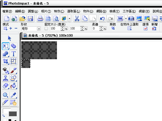Screen dimensions: 162x121
Task: Open the 檢視(V) menu
Action: tap(114, 11)
